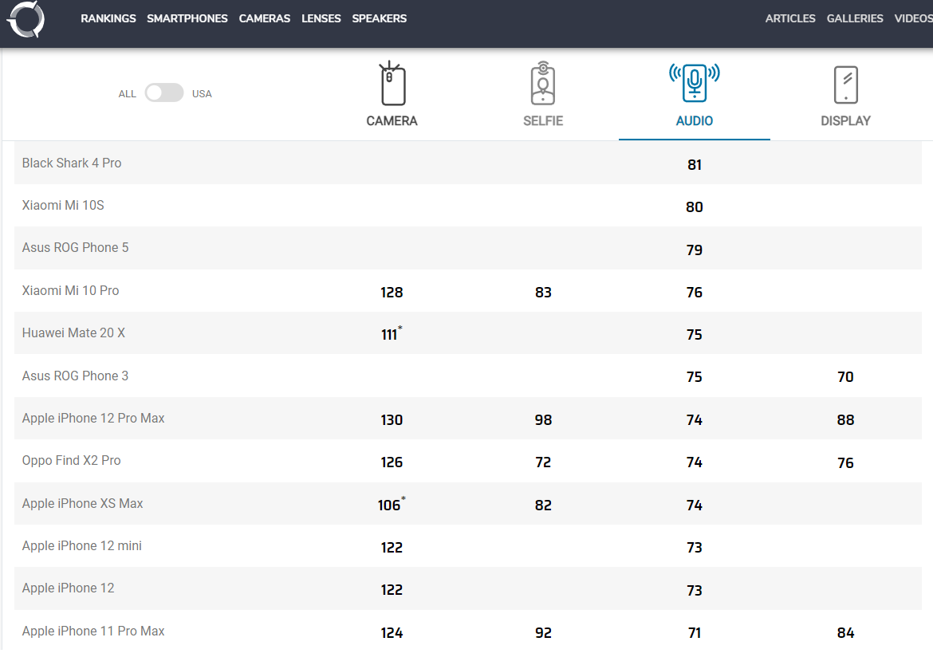This screenshot has height=657, width=933.
Task: Open Apple iPhone 12 Pro Max link
Action: (93, 418)
